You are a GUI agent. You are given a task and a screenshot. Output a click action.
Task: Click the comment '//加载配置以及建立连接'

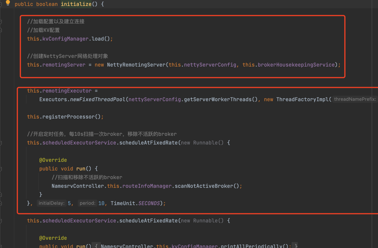pos(56,21)
